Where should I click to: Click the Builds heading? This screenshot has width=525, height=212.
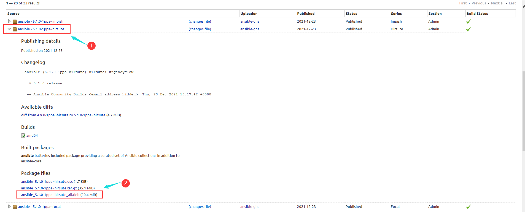pyautogui.click(x=28, y=127)
